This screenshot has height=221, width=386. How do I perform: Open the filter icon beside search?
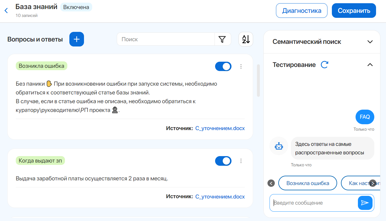(222, 39)
